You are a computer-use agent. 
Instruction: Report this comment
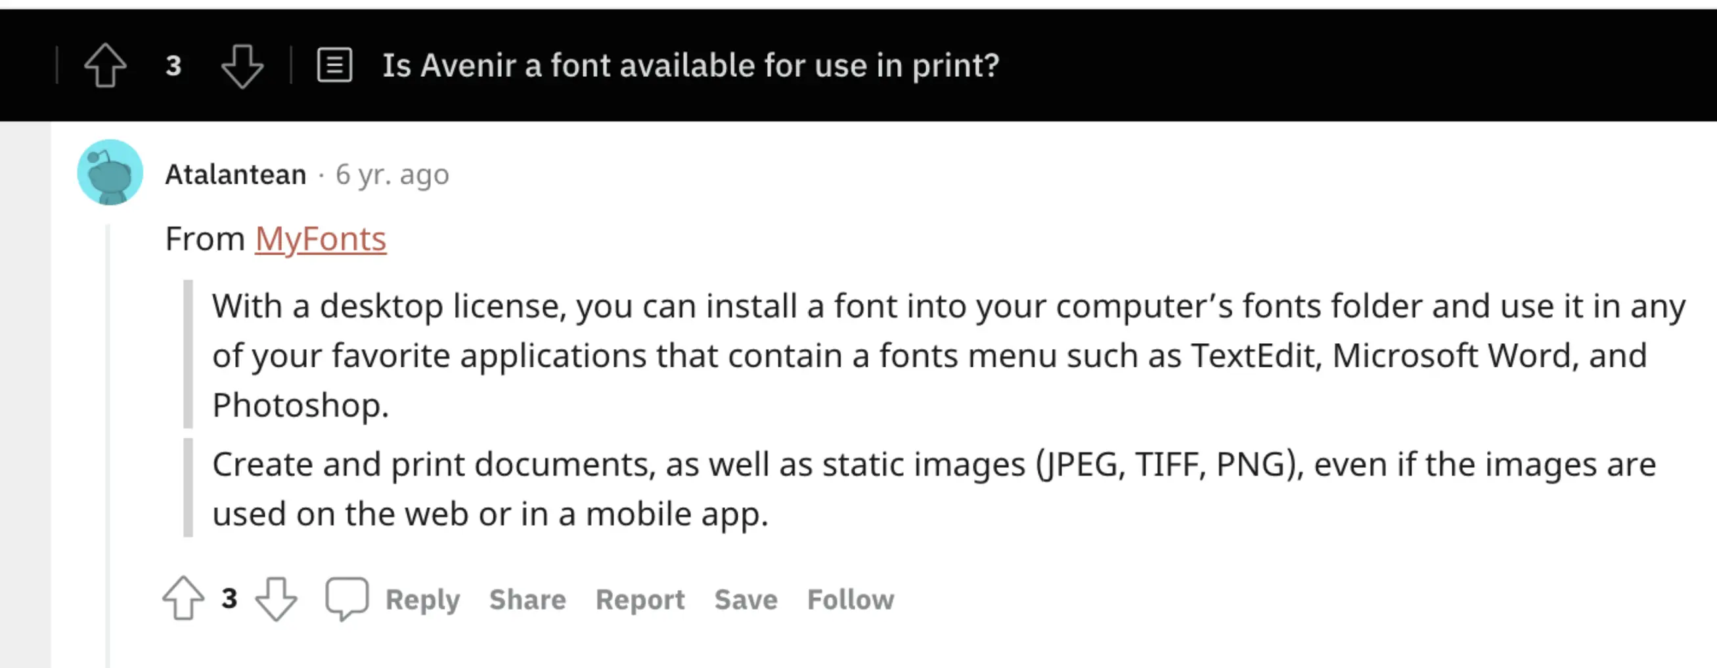(x=640, y=599)
